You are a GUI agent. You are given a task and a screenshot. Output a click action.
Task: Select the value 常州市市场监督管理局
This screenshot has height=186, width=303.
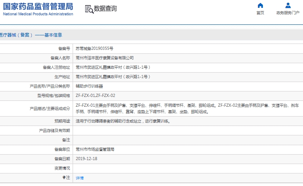tap(95, 149)
